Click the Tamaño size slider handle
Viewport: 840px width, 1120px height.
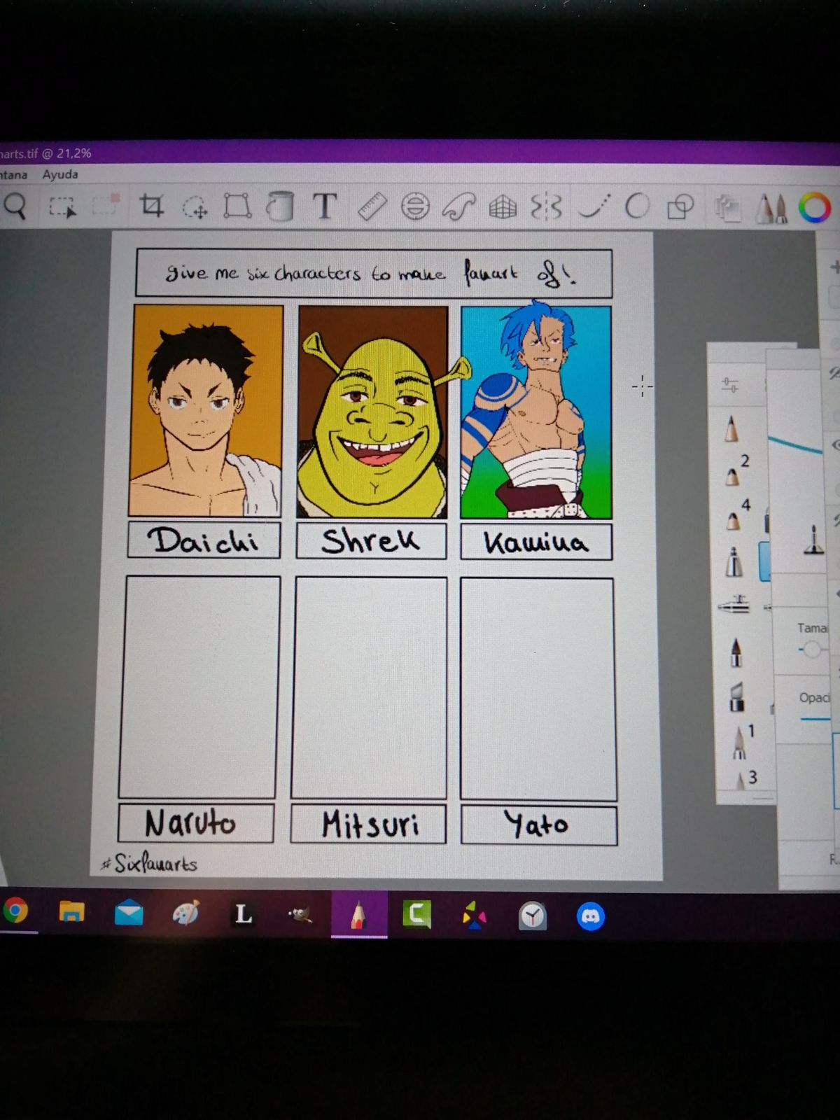pyautogui.click(x=811, y=650)
